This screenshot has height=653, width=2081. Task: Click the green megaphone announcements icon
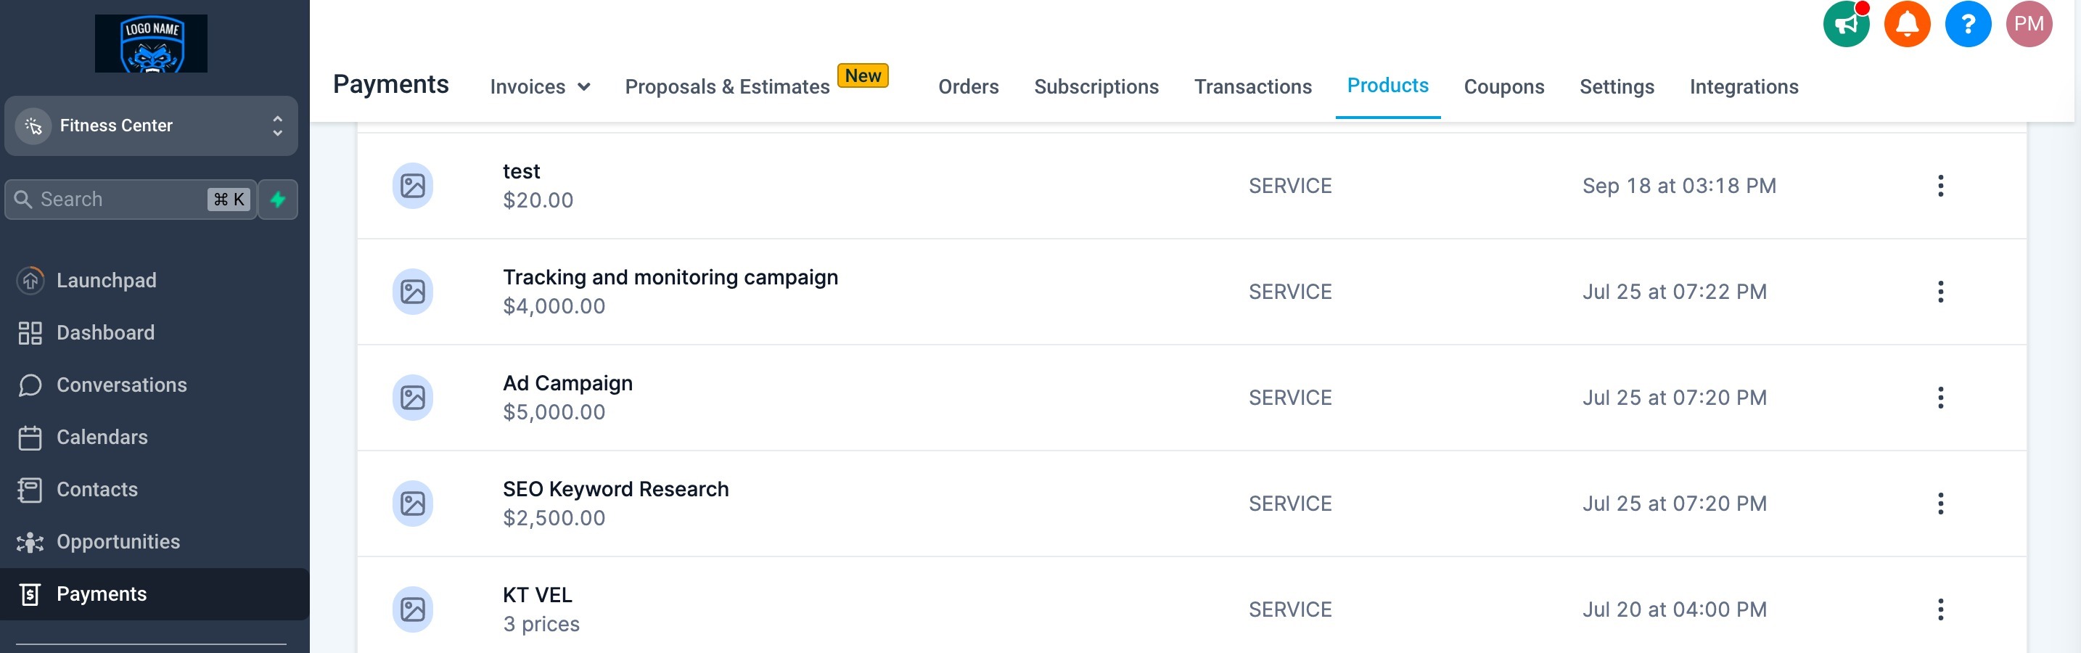click(1846, 24)
